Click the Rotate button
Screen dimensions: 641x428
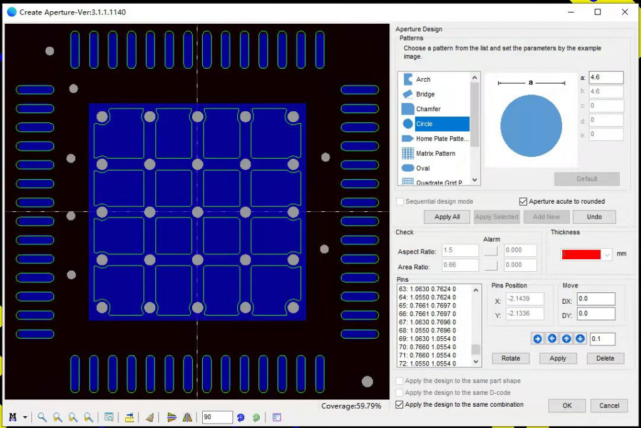coord(510,359)
